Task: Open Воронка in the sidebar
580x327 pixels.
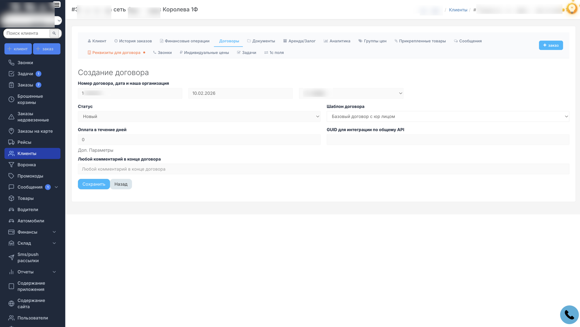Action: pyautogui.click(x=27, y=165)
